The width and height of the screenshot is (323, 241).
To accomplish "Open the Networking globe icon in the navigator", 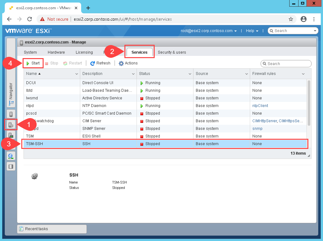I will point(11,156).
